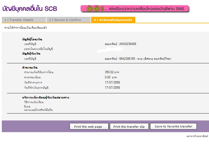Select the fee value 0.00 บาท
The width and height of the screenshot is (209, 152).
(111, 77)
